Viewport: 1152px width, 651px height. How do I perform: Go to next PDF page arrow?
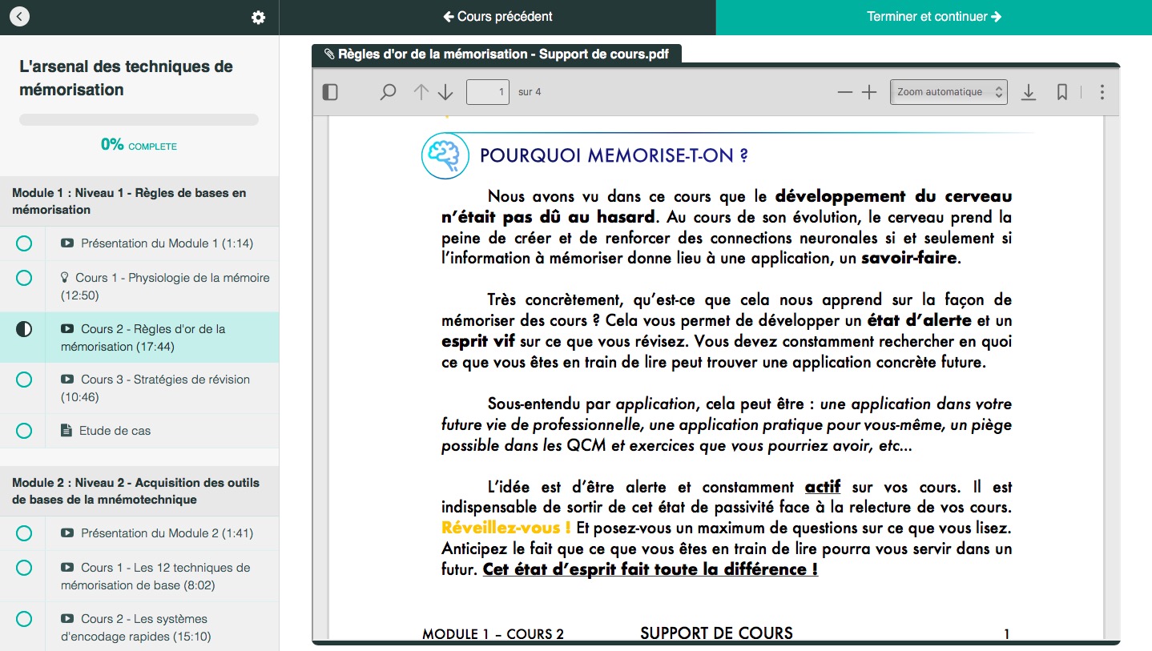tap(445, 92)
